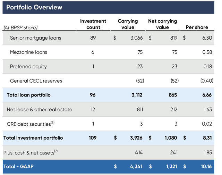Viewport: 222px width, 175px height.
Task: Click the (At BRSP share) note
Action: [20, 27]
